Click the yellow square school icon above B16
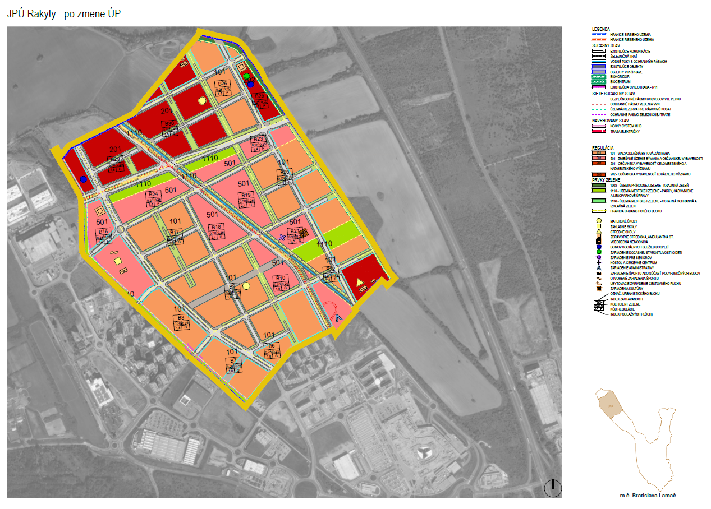This screenshot has width=711, height=509. (x=100, y=211)
